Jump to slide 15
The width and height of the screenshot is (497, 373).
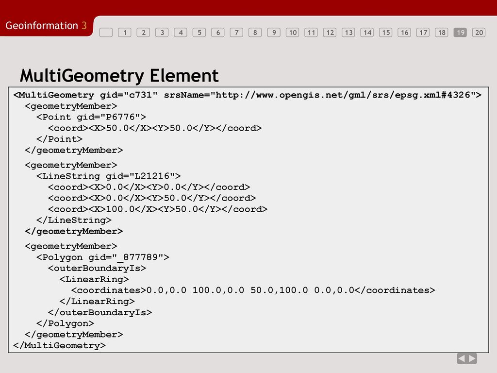[x=386, y=33]
